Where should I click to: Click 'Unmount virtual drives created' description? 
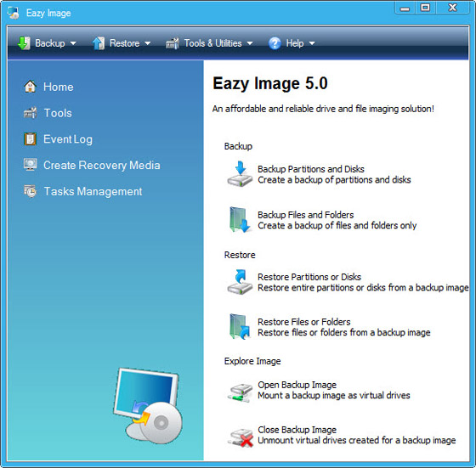click(x=357, y=441)
